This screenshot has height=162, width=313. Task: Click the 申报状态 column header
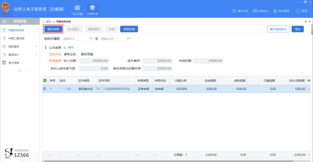tap(162, 80)
